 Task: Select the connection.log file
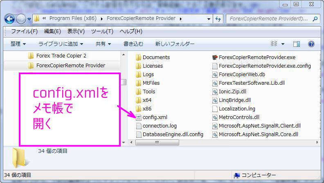(156, 126)
